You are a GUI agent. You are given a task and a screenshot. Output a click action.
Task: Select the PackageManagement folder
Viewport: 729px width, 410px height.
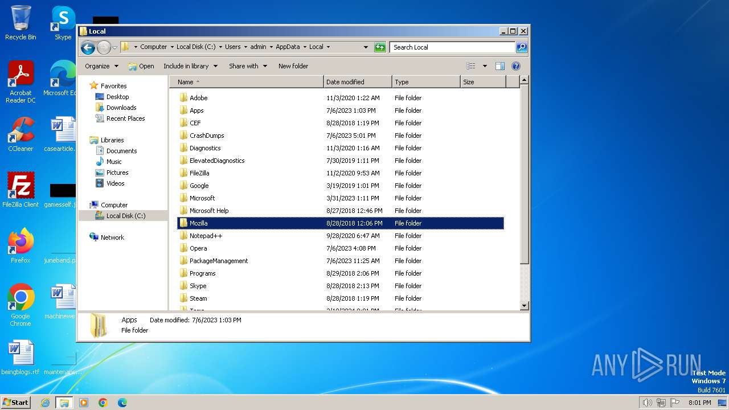[x=341, y=261]
